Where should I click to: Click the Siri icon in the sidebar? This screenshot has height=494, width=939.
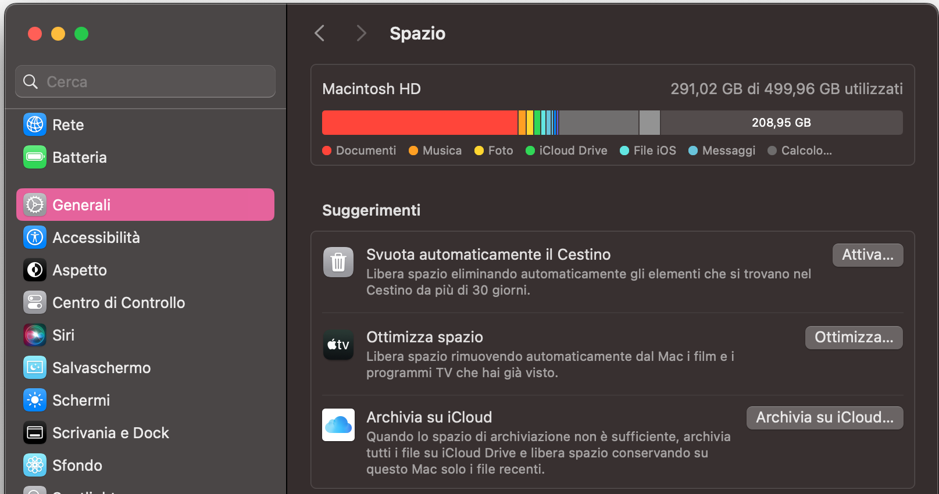coord(34,335)
